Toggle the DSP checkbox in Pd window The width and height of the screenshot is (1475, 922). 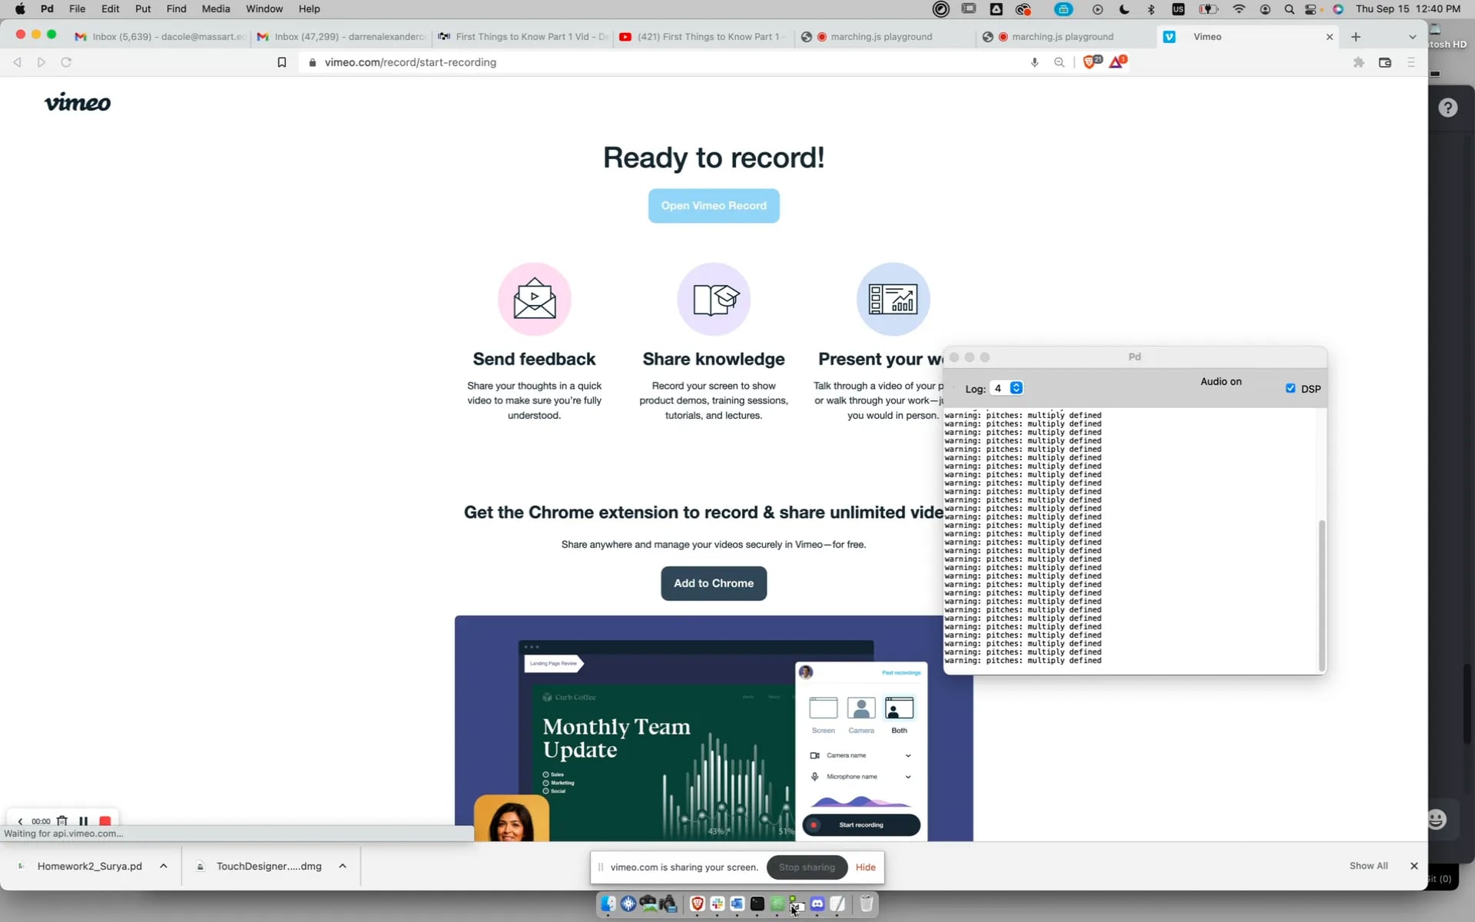[1291, 388]
